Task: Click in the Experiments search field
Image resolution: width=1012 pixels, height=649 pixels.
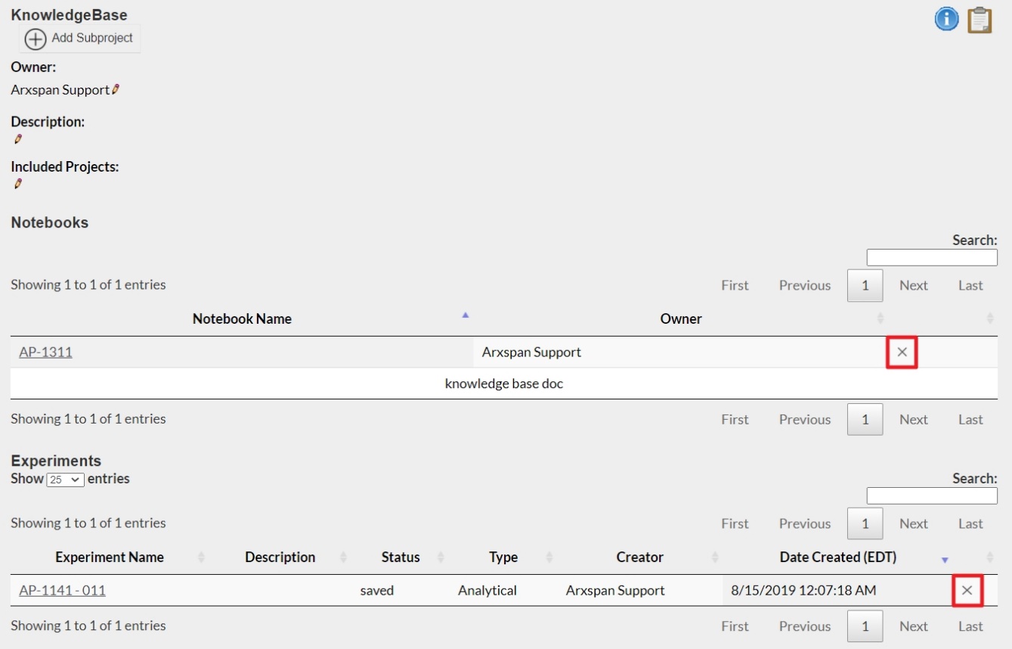Action: point(931,496)
